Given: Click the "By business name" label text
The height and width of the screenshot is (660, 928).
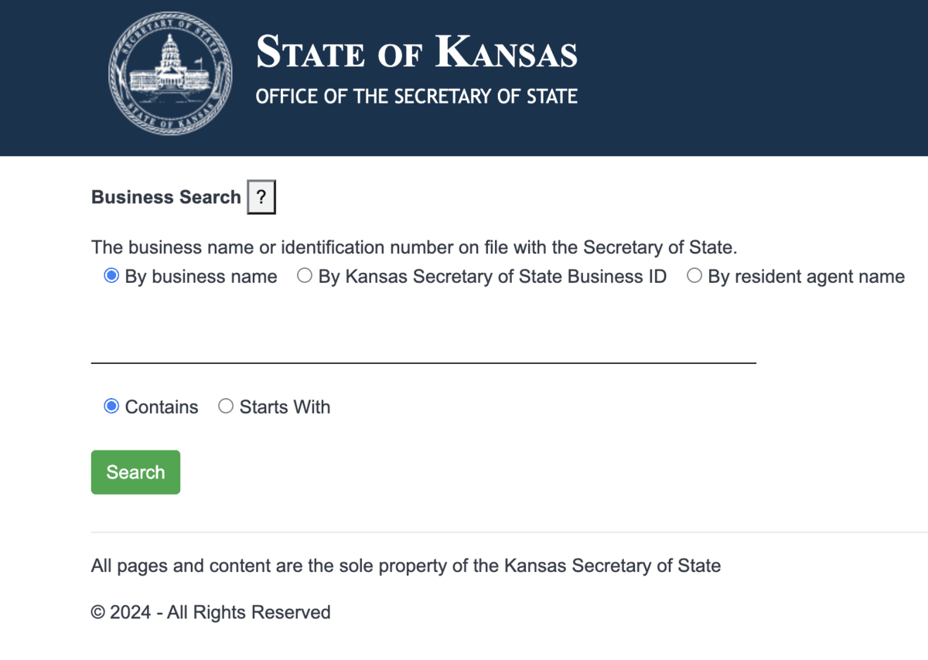Looking at the screenshot, I should pyautogui.click(x=200, y=276).
